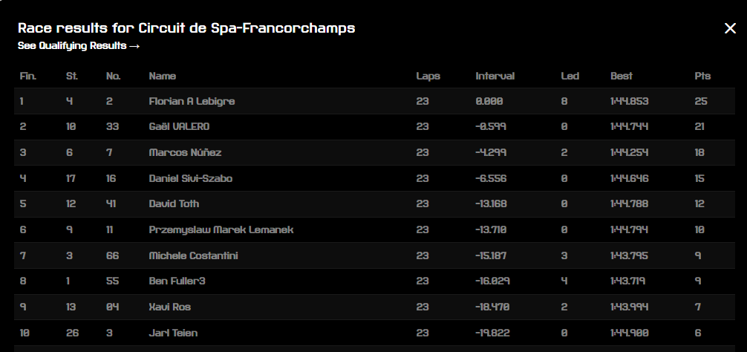
Task: Select driver David Toth
Action: 174,204
